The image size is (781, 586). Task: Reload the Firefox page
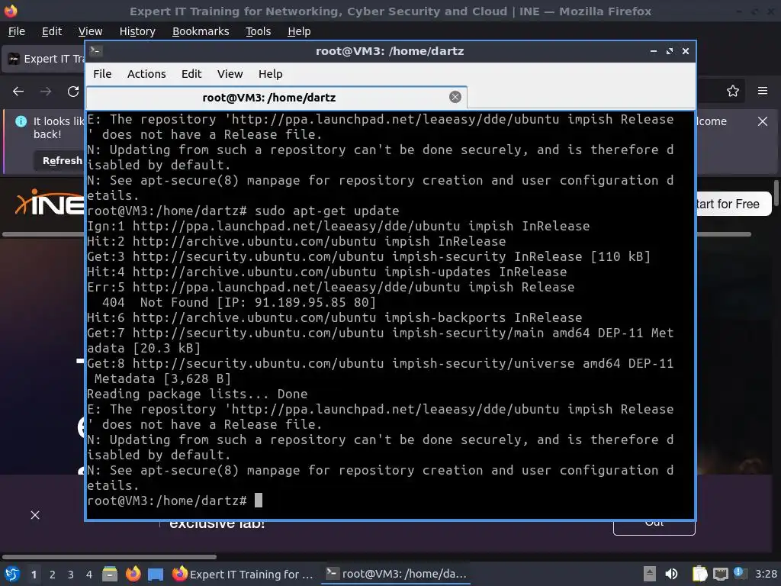73,92
